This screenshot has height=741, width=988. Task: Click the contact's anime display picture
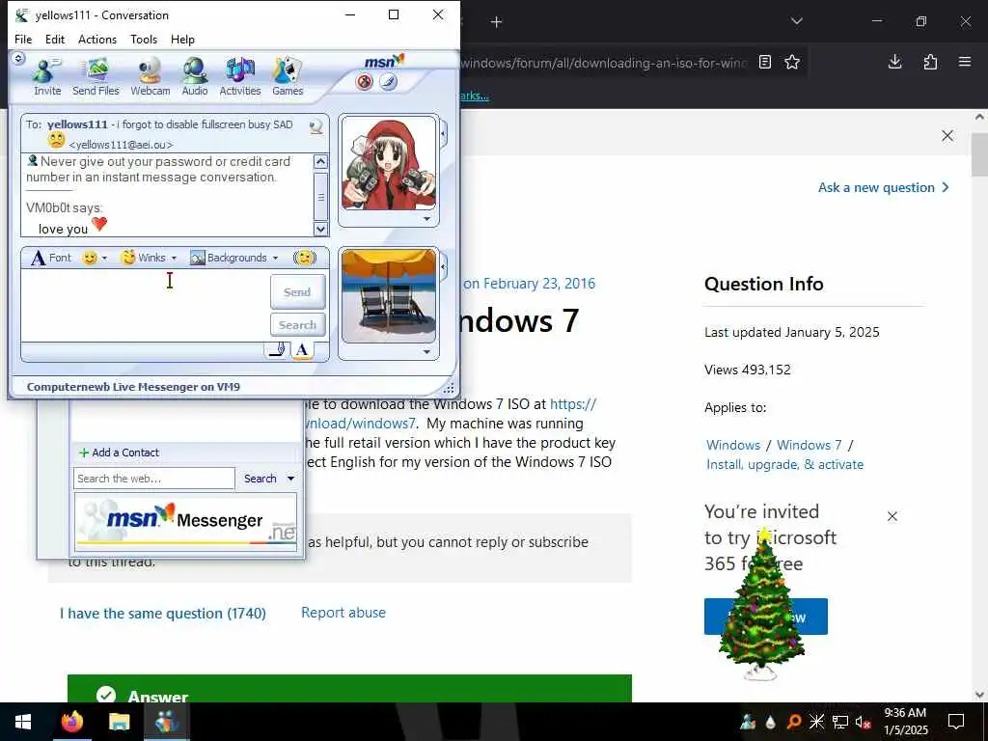pos(389,164)
